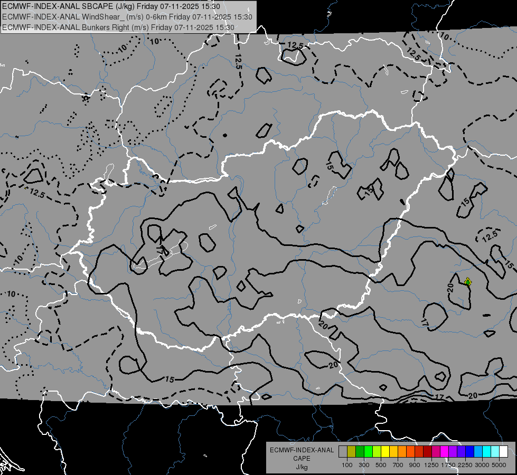Click ECMWF-INDEX-ANAL heading in the color legend
The image size is (517, 475).
pyautogui.click(x=302, y=450)
